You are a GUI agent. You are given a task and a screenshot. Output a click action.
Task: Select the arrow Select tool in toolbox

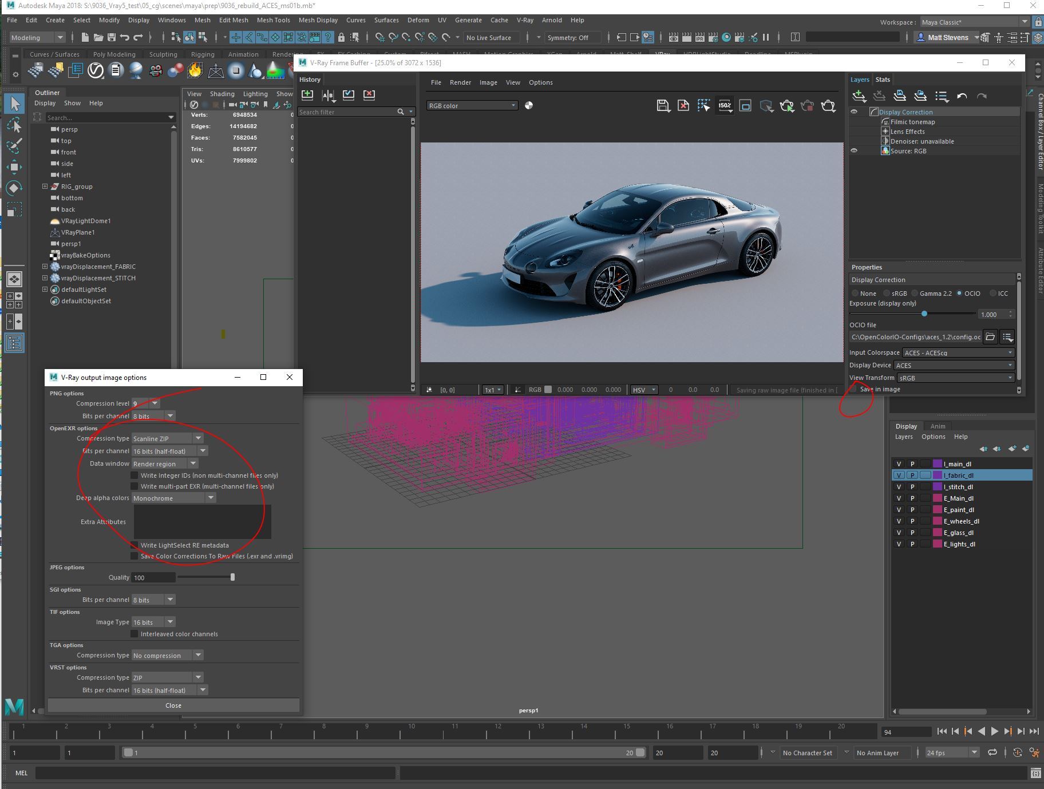(14, 104)
